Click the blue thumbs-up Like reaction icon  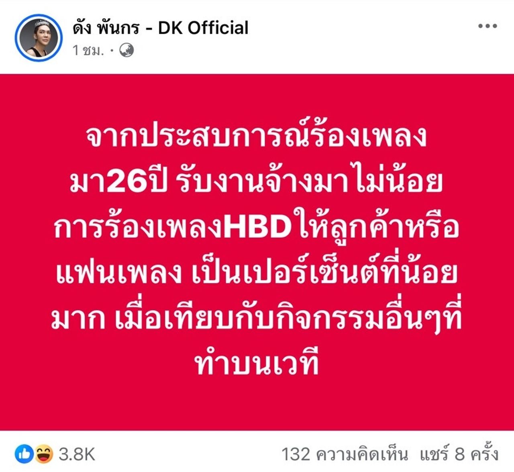click(x=24, y=454)
